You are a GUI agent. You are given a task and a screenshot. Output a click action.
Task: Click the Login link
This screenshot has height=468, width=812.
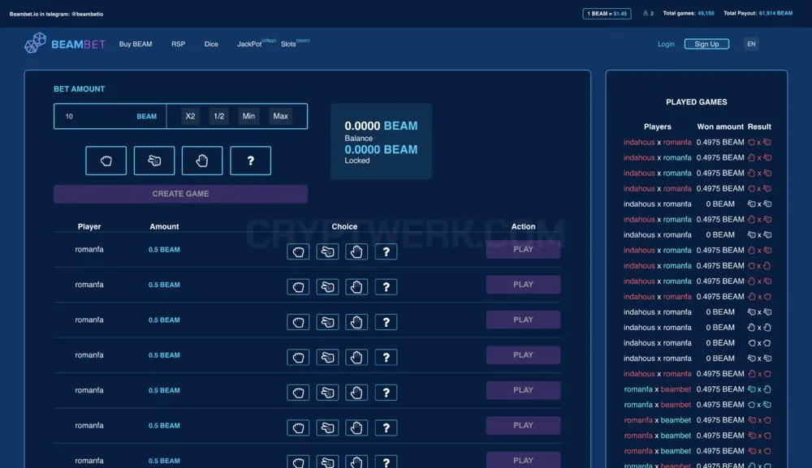pos(666,44)
